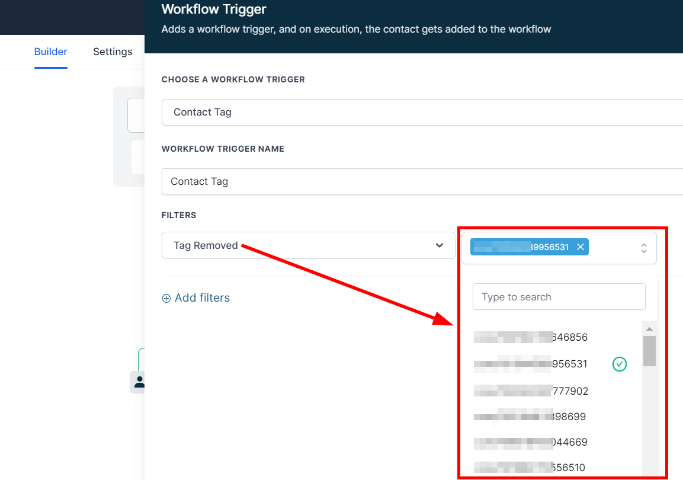
Task: Select the tag ending in 777902
Action: 531,391
